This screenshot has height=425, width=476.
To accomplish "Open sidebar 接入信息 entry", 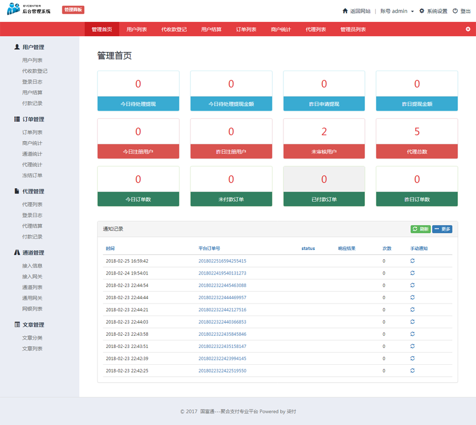I will point(32,266).
